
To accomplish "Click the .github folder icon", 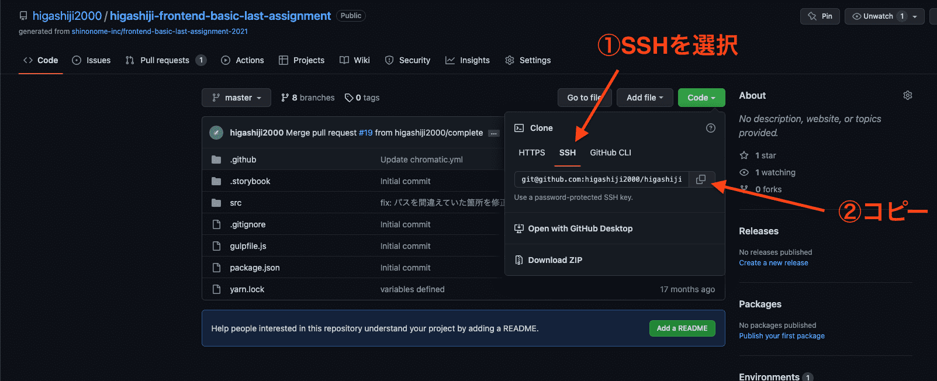I will click(216, 160).
